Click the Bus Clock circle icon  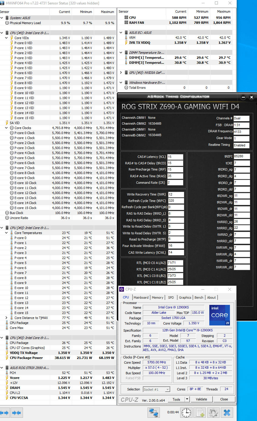(x=7, y=213)
